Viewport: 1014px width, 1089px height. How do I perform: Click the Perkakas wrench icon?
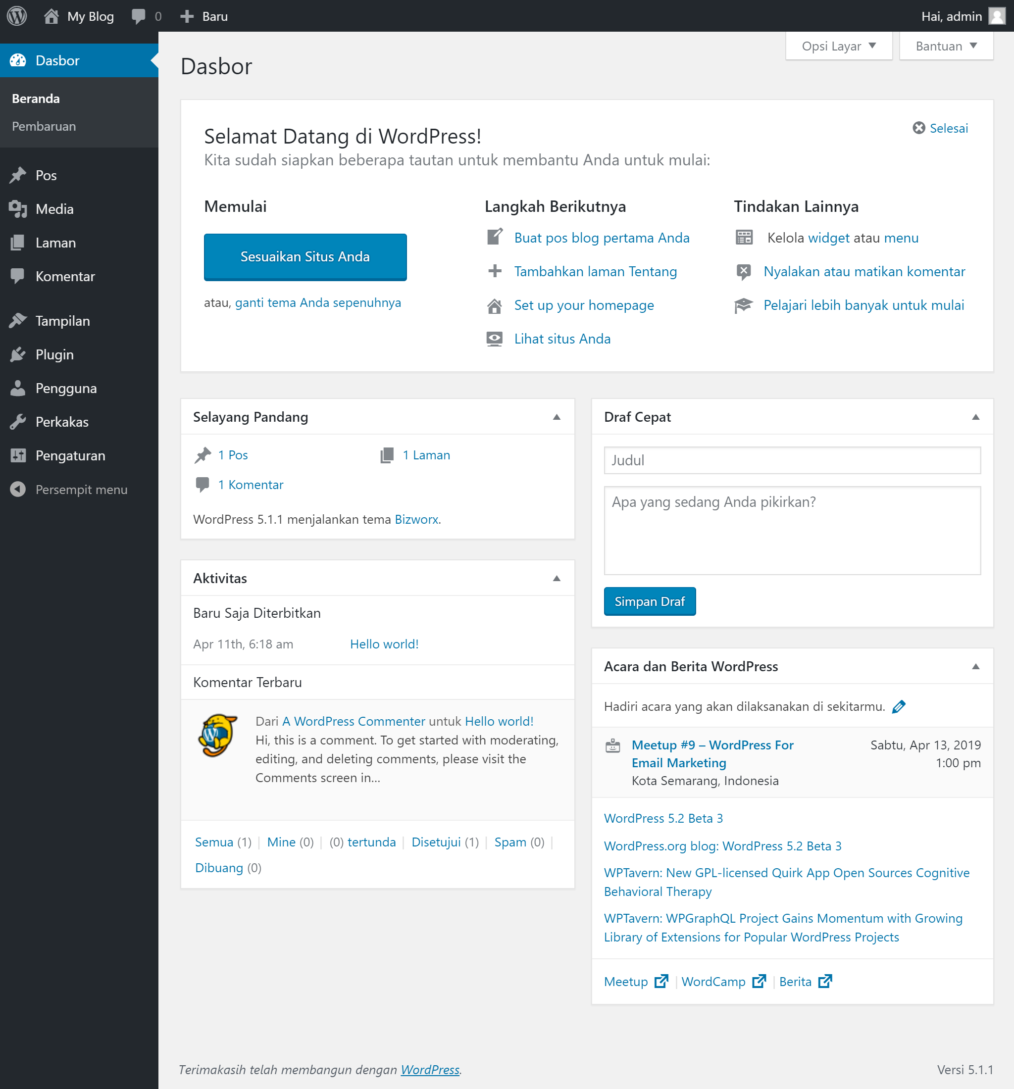[18, 422]
